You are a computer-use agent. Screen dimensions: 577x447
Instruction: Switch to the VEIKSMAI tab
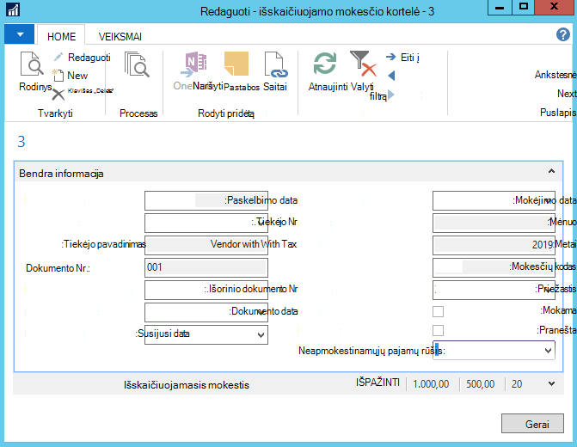[x=120, y=36]
